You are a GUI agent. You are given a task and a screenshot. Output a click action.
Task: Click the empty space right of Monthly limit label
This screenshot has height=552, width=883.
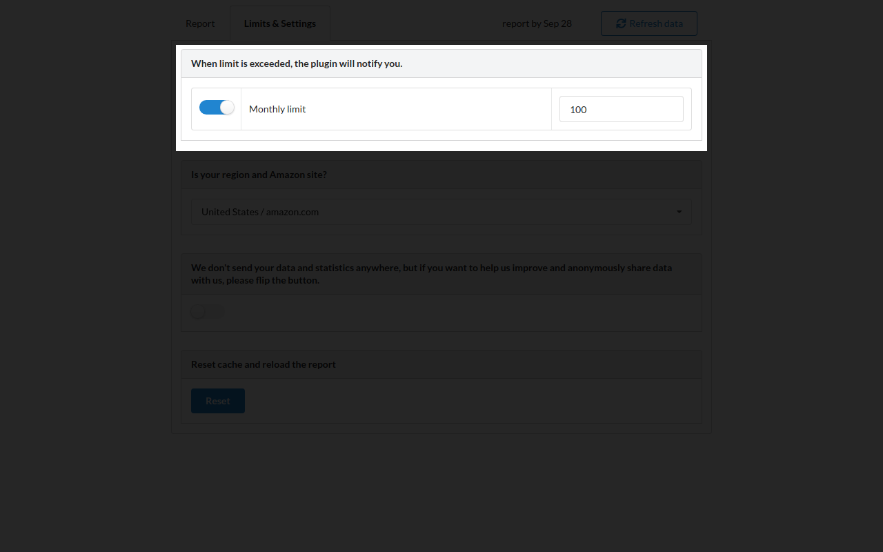pos(428,109)
